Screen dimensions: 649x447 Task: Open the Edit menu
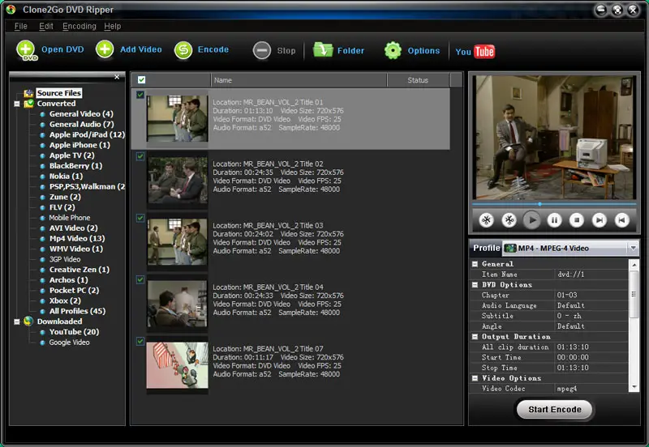click(x=46, y=26)
